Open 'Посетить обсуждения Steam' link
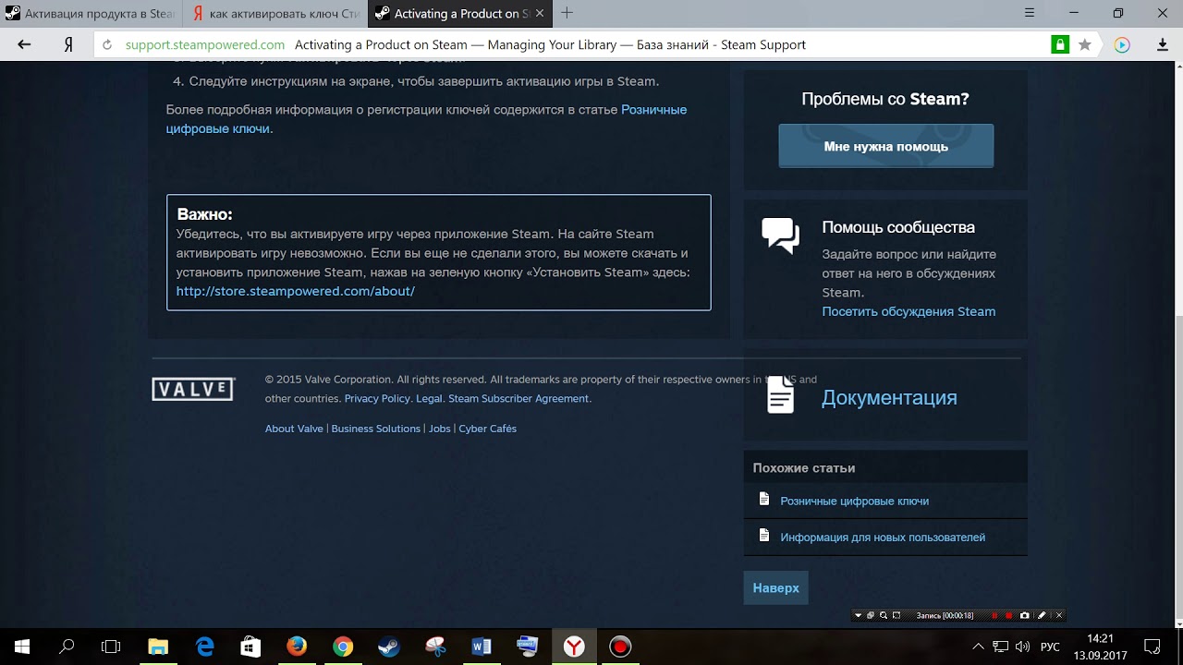Screen dimensions: 1183x665 (x=909, y=311)
